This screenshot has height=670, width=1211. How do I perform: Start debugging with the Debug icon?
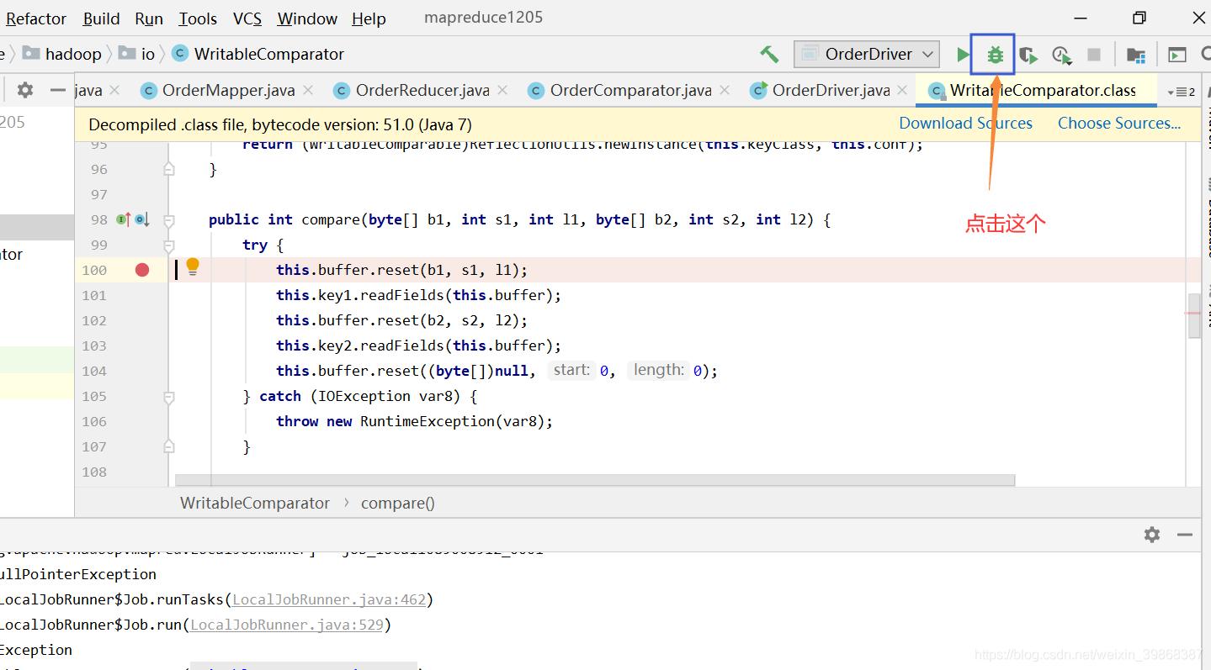pyautogui.click(x=994, y=54)
